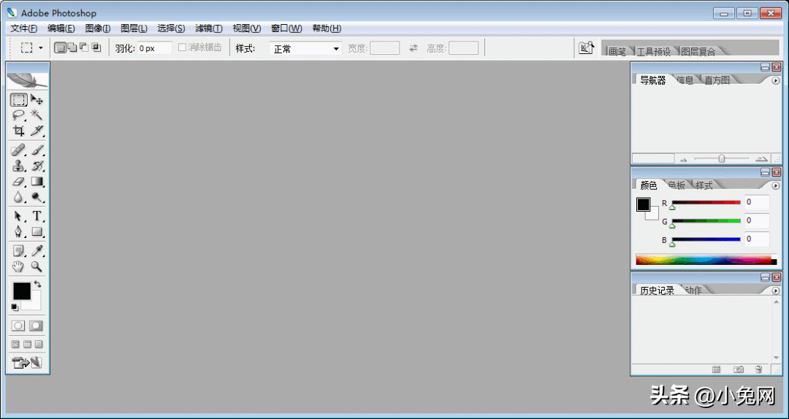789x419 pixels.
Task: Select the Move tool
Action: click(x=37, y=99)
